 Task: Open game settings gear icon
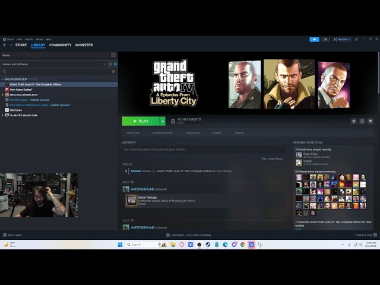click(354, 121)
